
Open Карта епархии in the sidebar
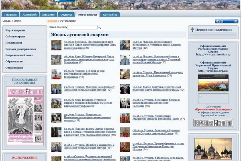pyautogui.click(x=15, y=30)
